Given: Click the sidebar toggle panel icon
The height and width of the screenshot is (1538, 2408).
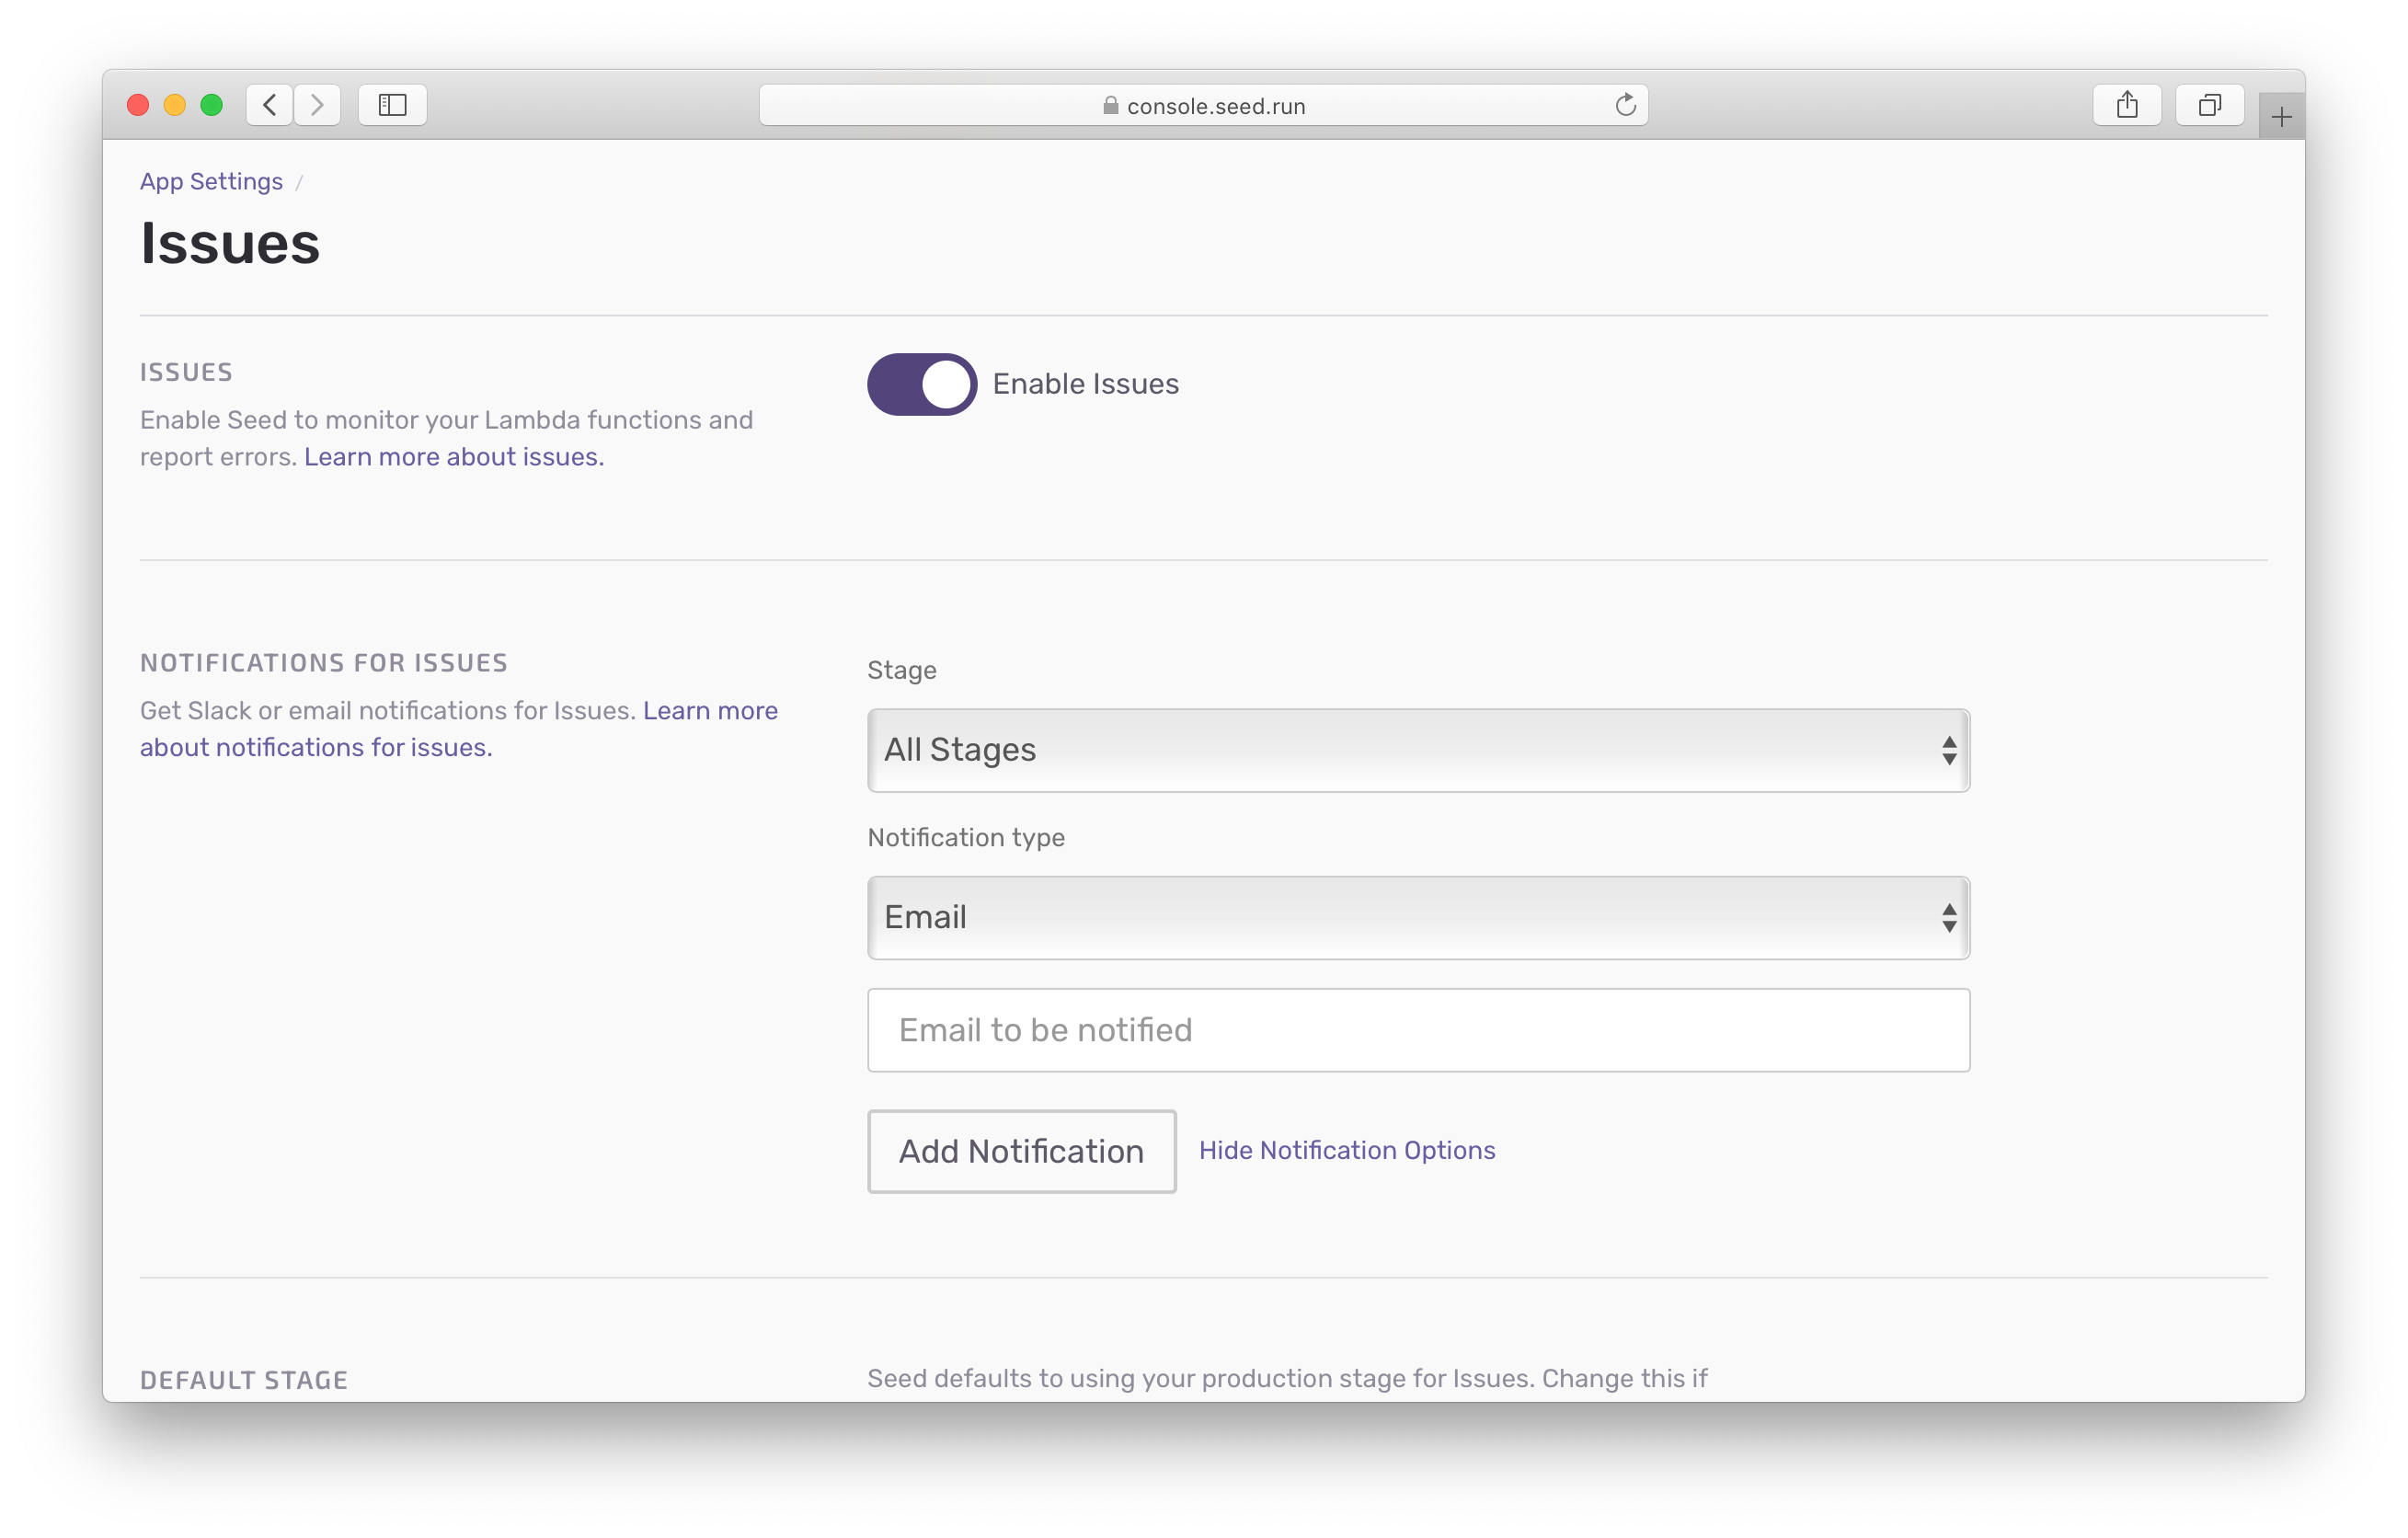Looking at the screenshot, I should click(x=393, y=106).
